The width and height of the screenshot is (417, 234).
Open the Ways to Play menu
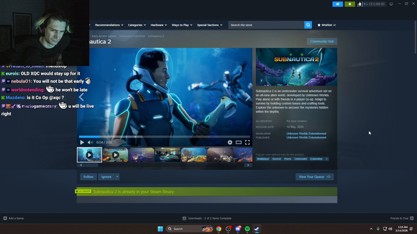tap(182, 25)
